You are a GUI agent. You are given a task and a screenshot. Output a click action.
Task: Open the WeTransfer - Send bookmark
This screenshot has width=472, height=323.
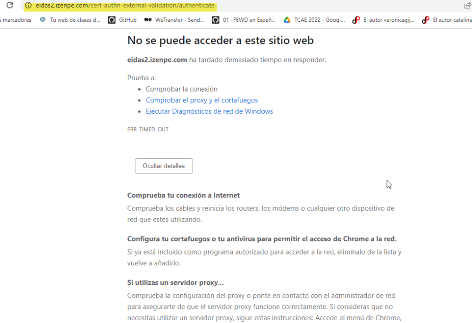tap(174, 20)
